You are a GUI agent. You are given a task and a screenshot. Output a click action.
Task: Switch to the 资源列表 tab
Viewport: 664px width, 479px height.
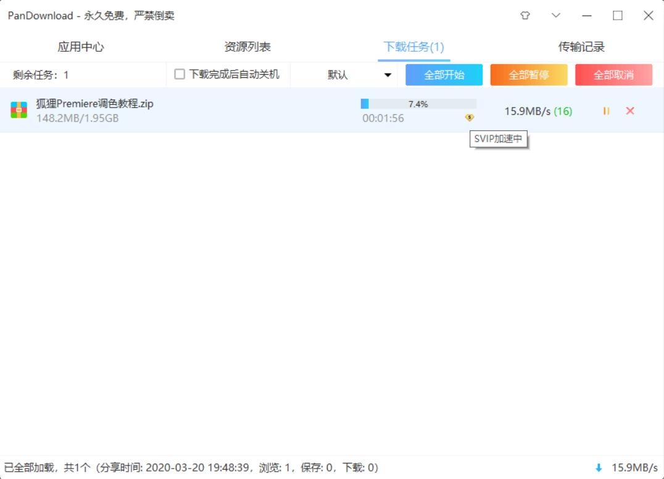(x=249, y=46)
